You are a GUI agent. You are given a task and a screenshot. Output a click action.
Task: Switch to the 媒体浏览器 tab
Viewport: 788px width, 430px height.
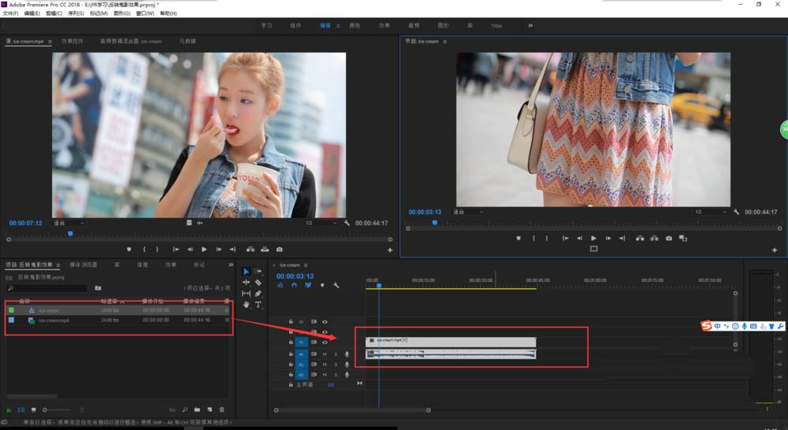click(84, 265)
